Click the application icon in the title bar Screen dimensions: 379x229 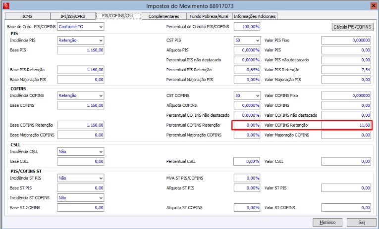6,5
